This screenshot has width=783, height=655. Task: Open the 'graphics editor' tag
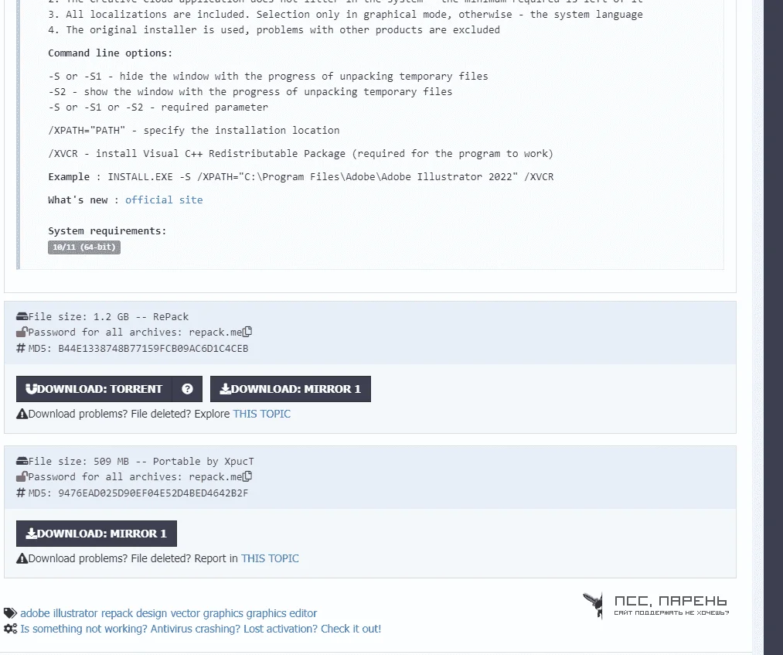pyautogui.click(x=281, y=613)
